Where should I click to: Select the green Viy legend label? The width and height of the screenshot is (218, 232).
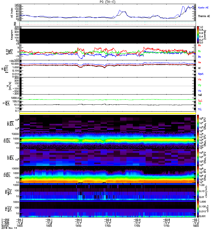pyautogui.click(x=199, y=85)
